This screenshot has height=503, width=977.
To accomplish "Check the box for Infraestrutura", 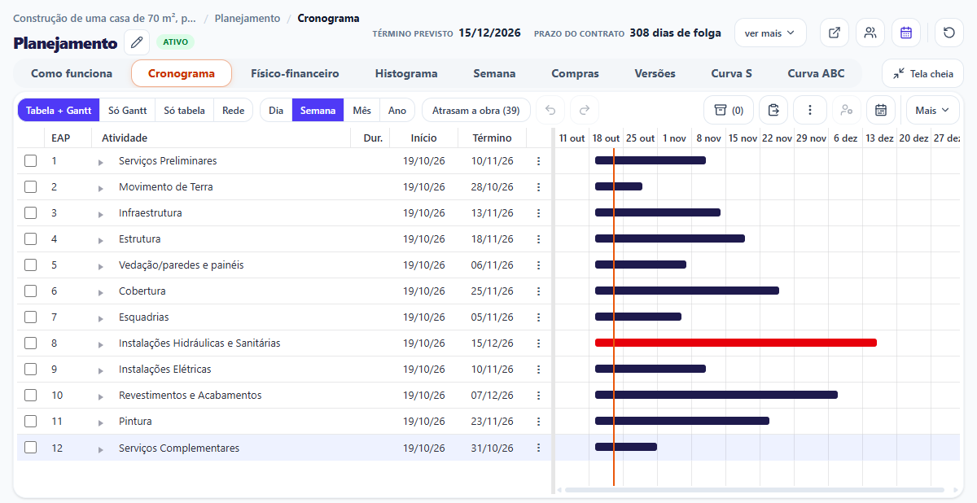I will pyautogui.click(x=30, y=213).
